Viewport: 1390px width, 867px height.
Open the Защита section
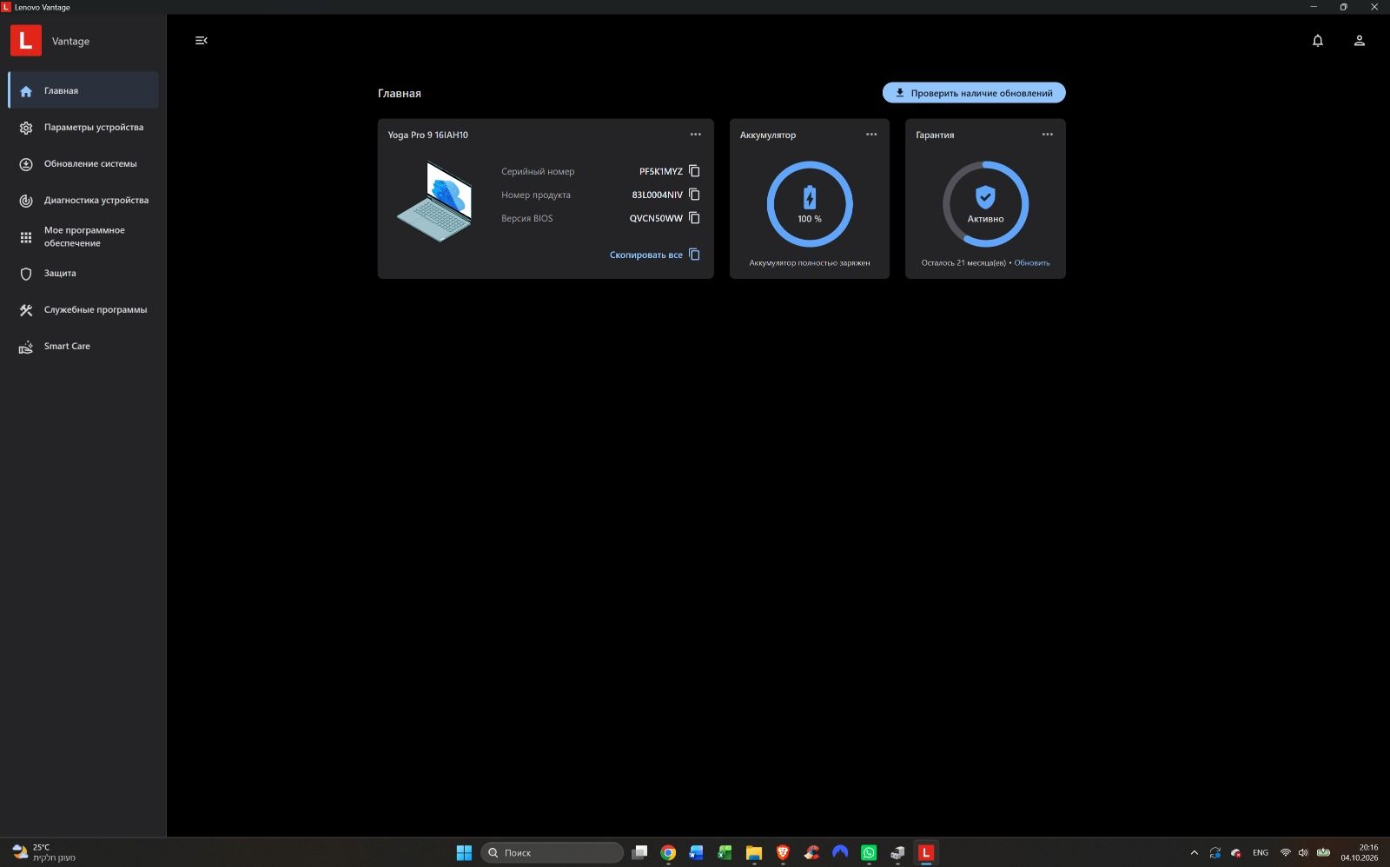83,273
